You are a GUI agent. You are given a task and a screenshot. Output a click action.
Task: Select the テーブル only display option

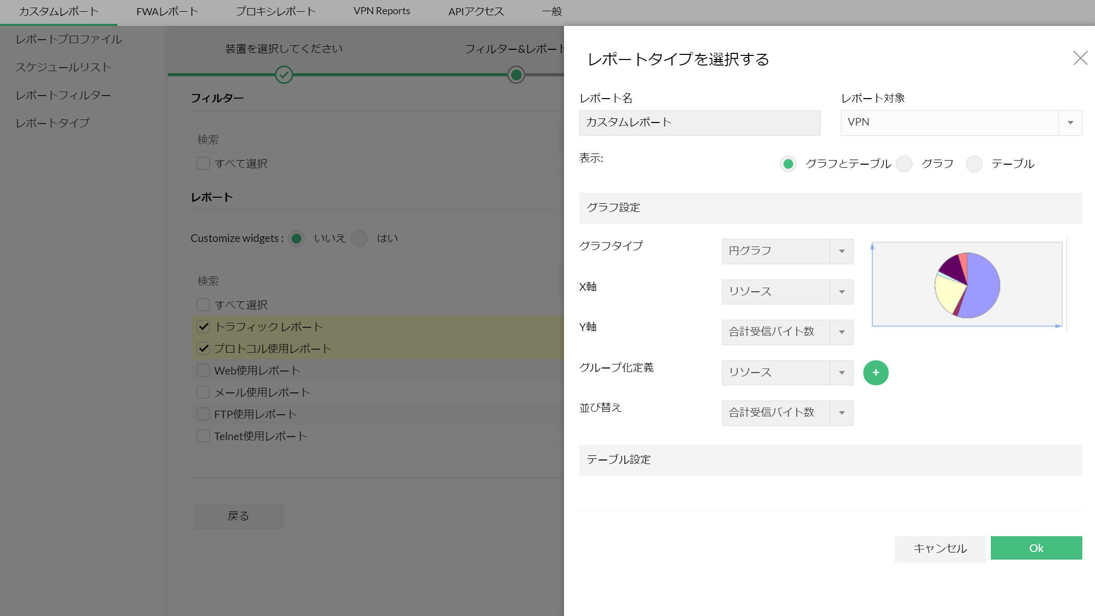[x=974, y=164]
